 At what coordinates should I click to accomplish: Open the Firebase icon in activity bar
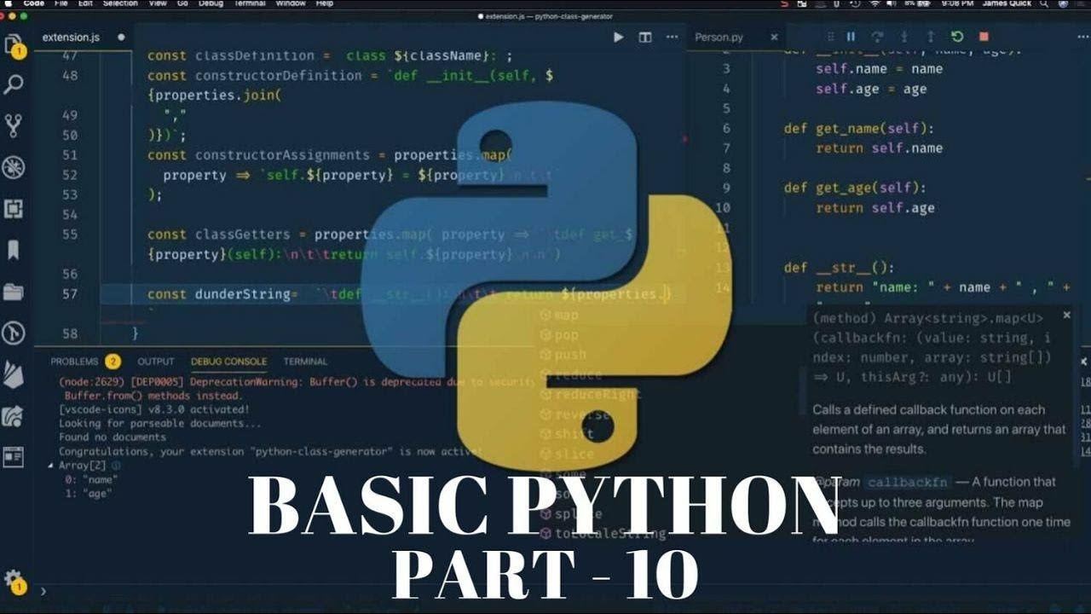(14, 374)
